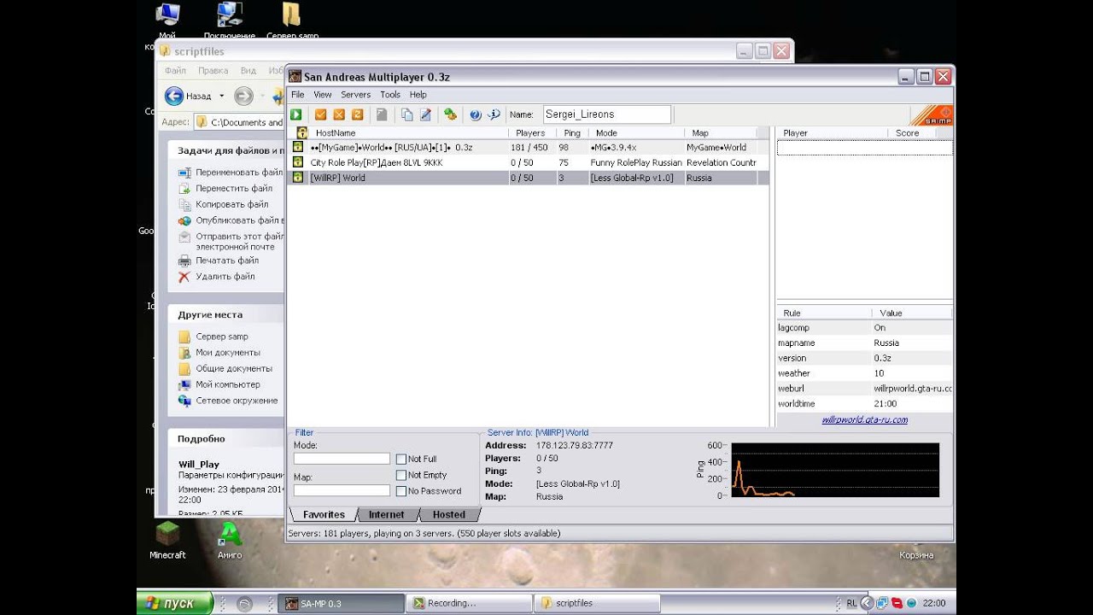The width and height of the screenshot is (1093, 615).
Task: Sort servers by the Players column header
Action: (x=535, y=132)
